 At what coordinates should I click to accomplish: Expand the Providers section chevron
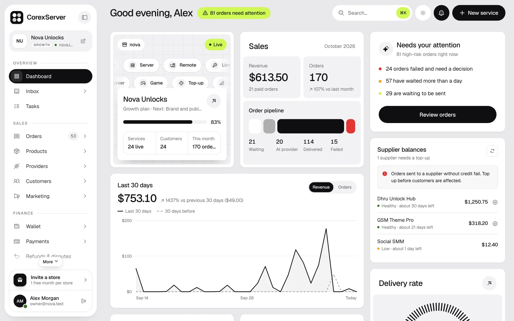[85, 166]
